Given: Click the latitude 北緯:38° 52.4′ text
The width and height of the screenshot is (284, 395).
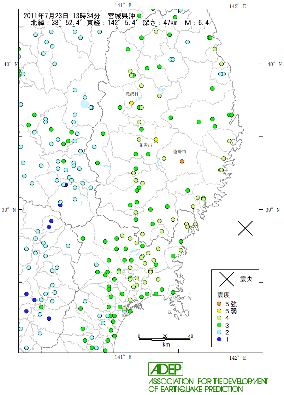Looking at the screenshot, I should point(57,23).
